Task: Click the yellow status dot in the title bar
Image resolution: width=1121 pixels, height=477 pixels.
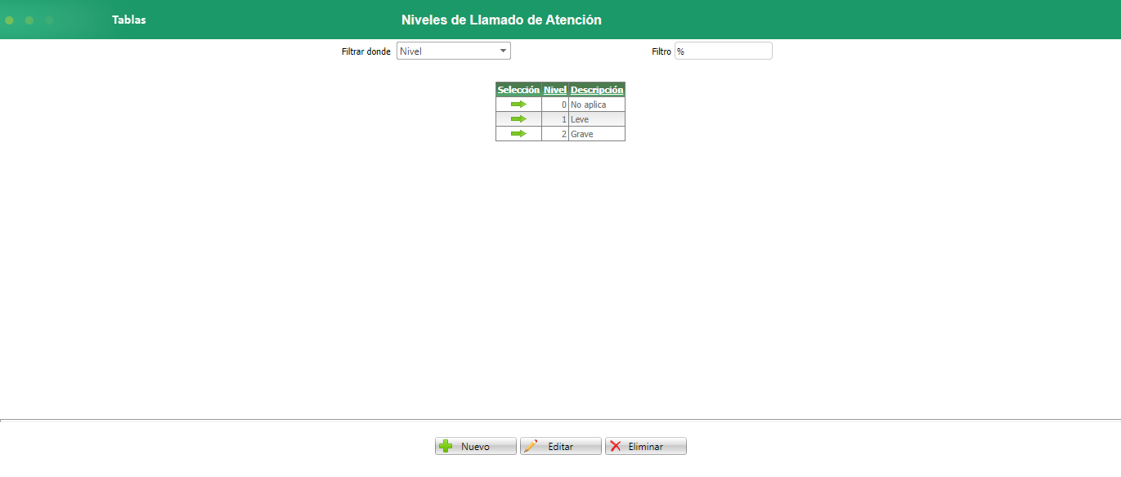Action: (29, 20)
